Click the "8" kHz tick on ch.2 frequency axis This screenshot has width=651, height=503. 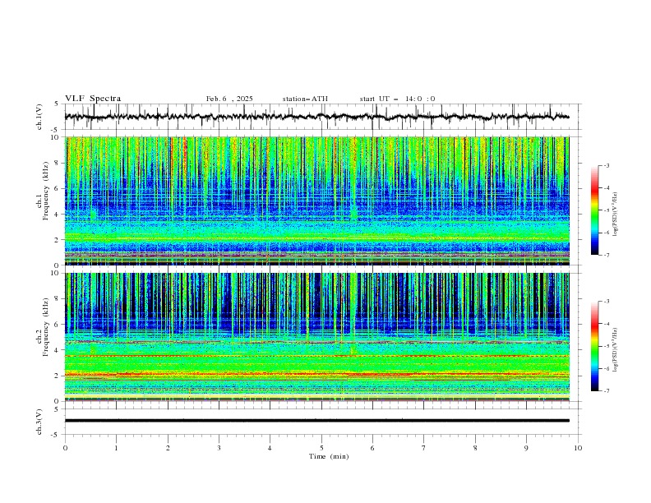58,299
